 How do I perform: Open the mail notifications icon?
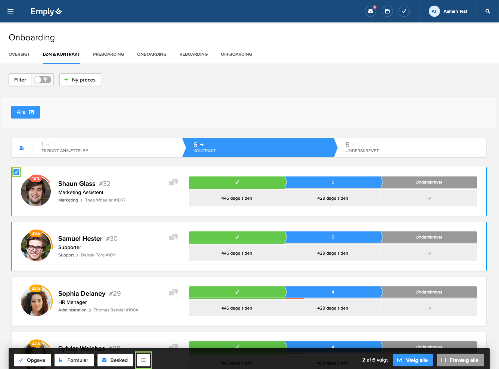(370, 11)
